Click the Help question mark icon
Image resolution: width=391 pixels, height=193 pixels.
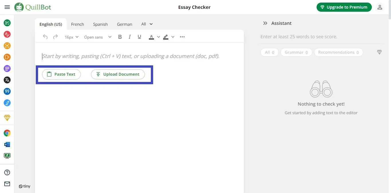click(7, 172)
